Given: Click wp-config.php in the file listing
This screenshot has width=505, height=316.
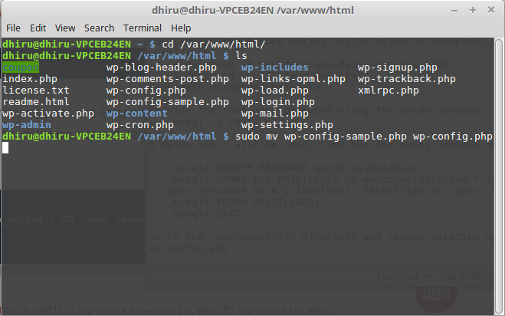Looking at the screenshot, I should click(146, 91).
